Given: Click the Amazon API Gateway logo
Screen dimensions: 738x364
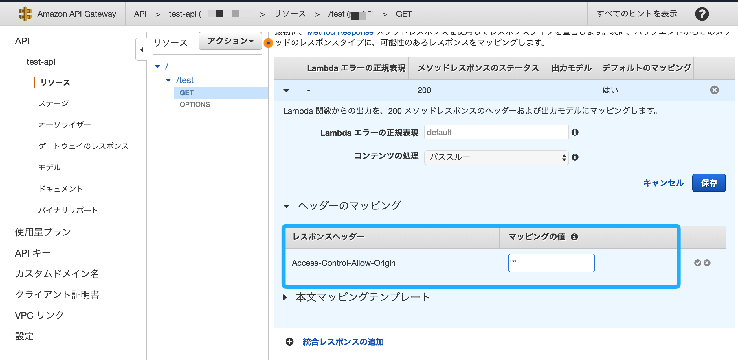Looking at the screenshot, I should coord(25,14).
